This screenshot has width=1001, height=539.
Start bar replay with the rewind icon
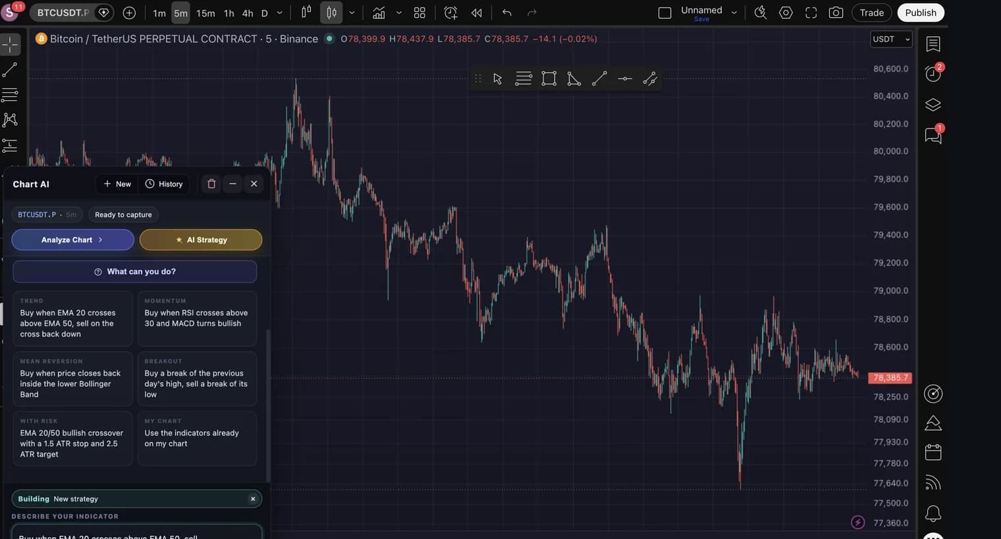coord(477,13)
